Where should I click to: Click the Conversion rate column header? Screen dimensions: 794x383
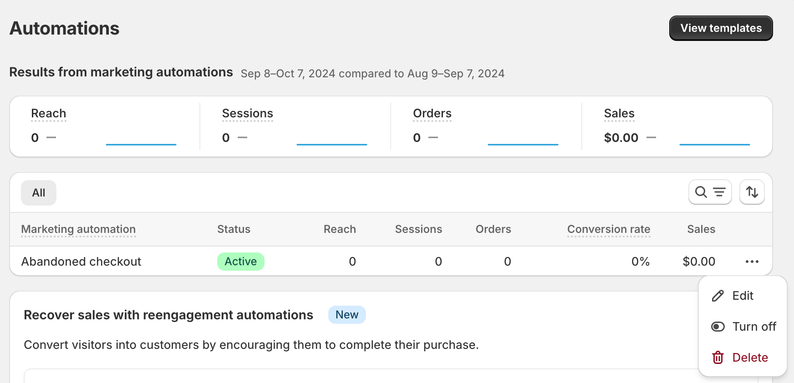click(608, 229)
